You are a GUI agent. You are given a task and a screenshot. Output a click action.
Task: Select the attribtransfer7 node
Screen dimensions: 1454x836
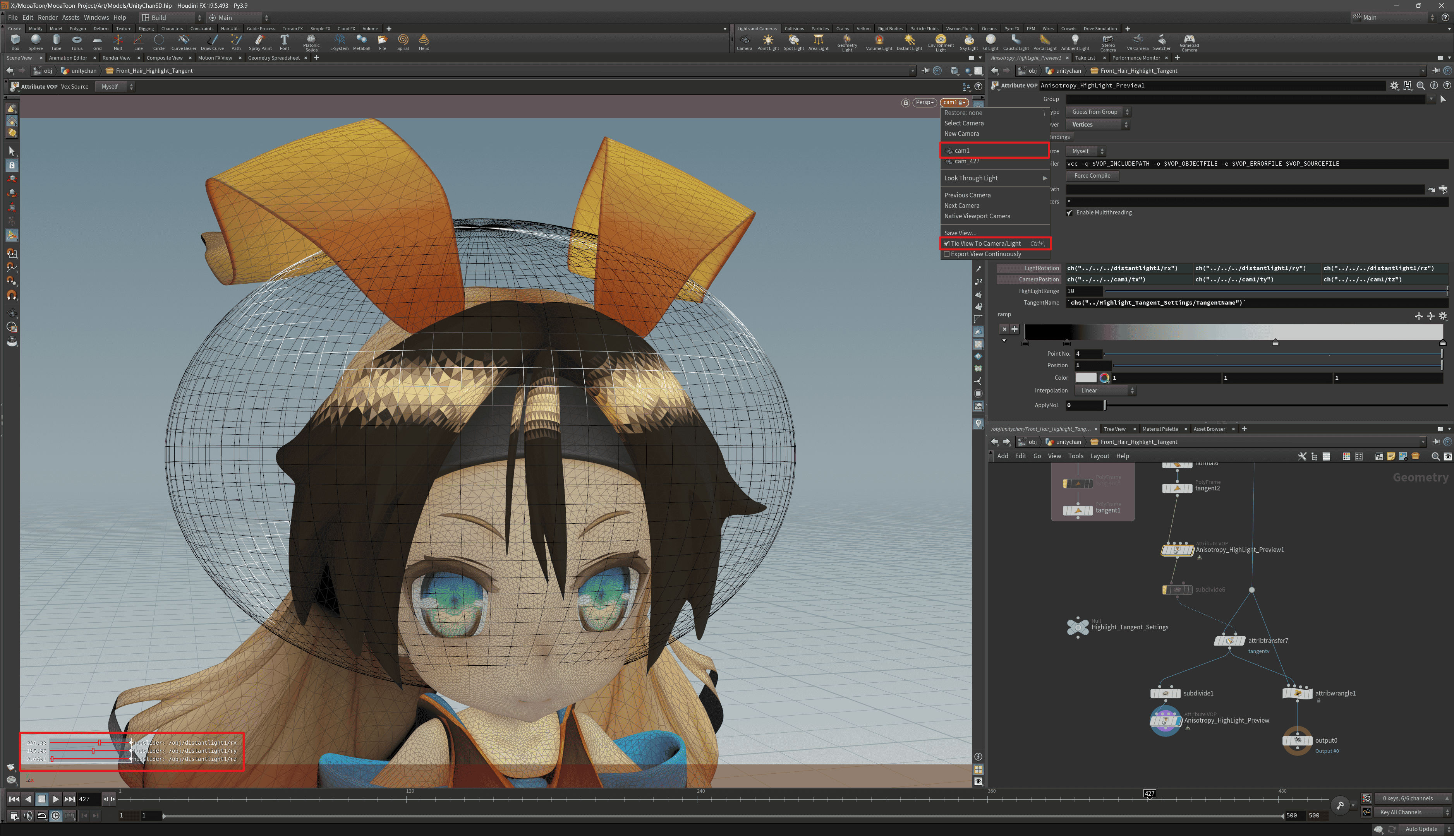pyautogui.click(x=1229, y=641)
